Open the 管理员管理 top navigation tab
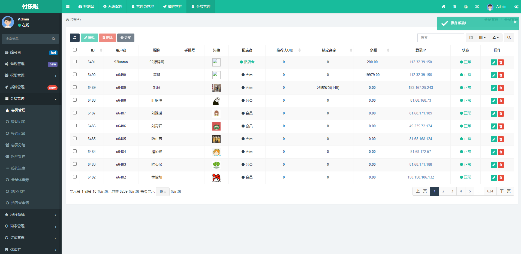Screen dimensions: 521x254 [x=143, y=7]
